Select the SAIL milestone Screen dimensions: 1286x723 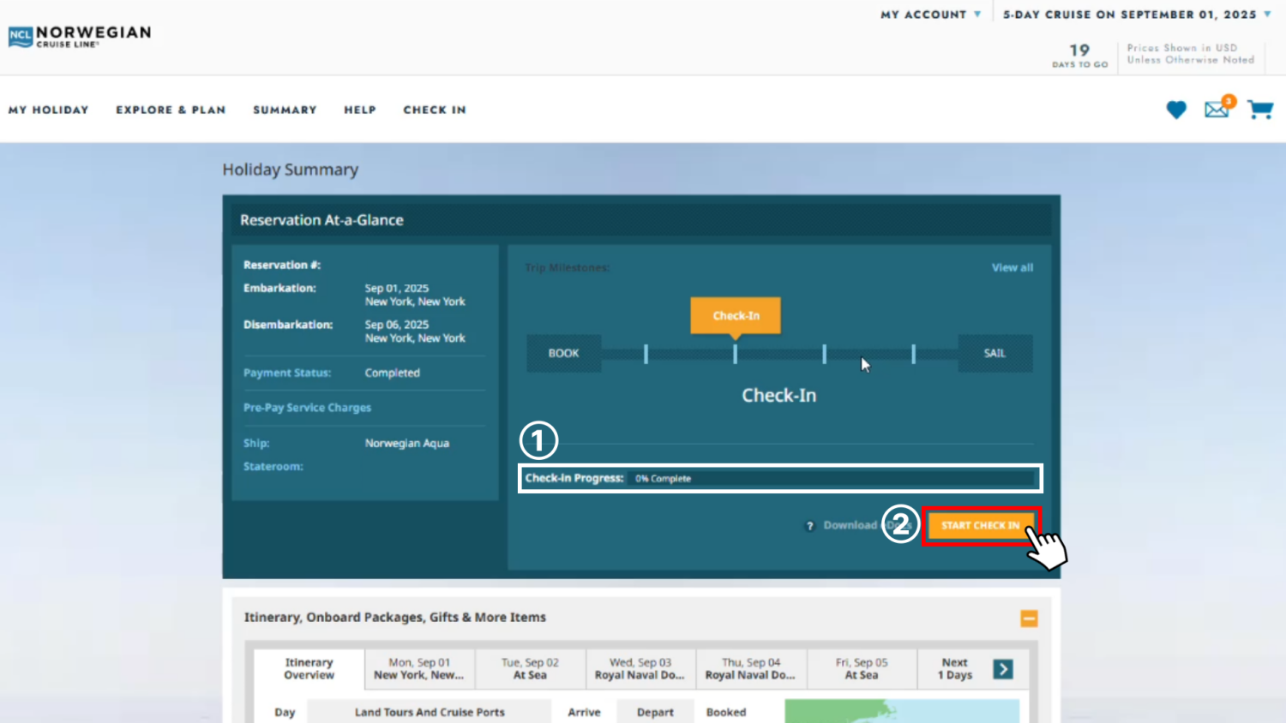tap(995, 353)
